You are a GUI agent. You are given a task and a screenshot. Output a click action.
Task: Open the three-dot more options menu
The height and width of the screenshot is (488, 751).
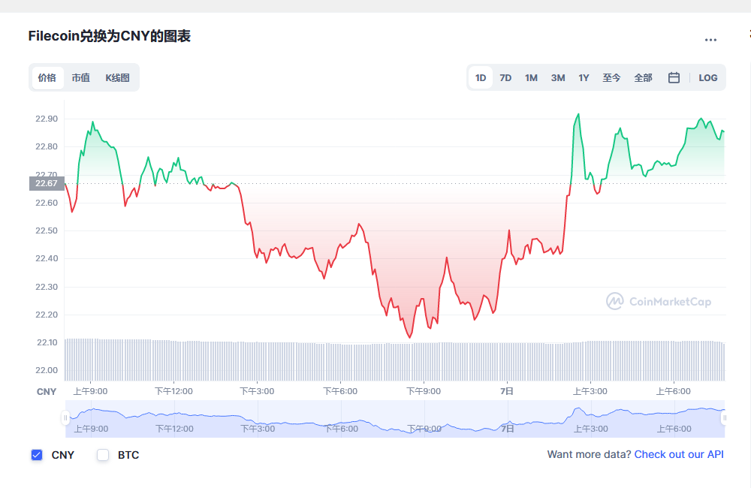point(710,40)
